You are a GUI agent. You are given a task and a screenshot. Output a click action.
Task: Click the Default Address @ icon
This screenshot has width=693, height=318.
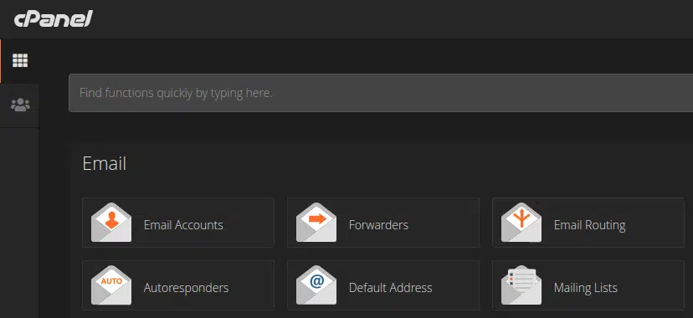tap(316, 285)
